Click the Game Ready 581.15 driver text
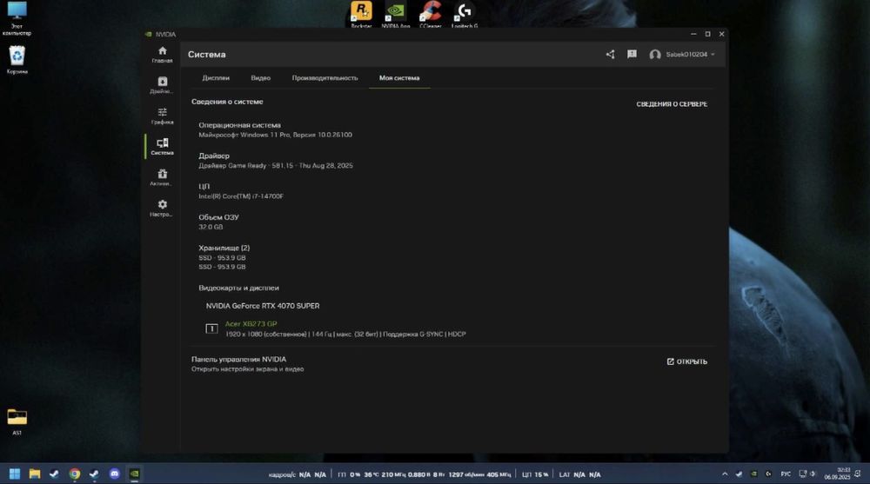Viewport: 870px width, 484px height. pyautogui.click(x=276, y=166)
